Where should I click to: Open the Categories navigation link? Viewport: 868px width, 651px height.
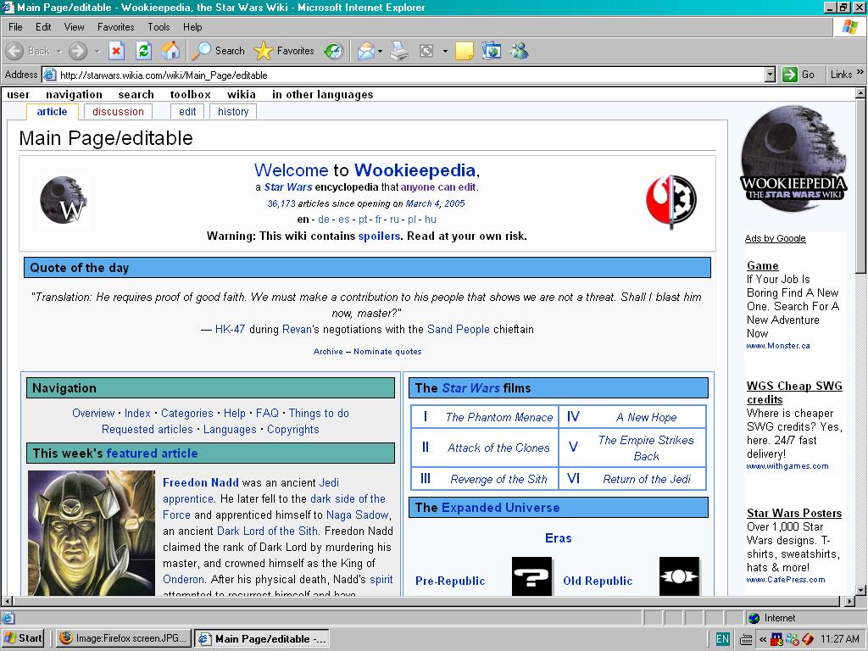[186, 414]
